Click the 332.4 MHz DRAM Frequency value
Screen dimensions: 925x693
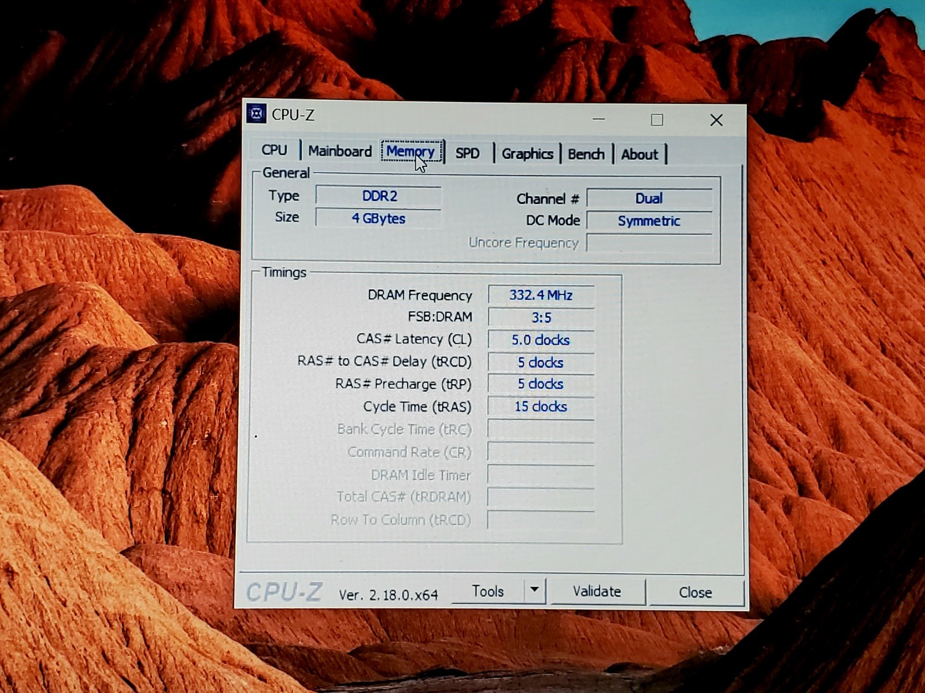pos(541,295)
